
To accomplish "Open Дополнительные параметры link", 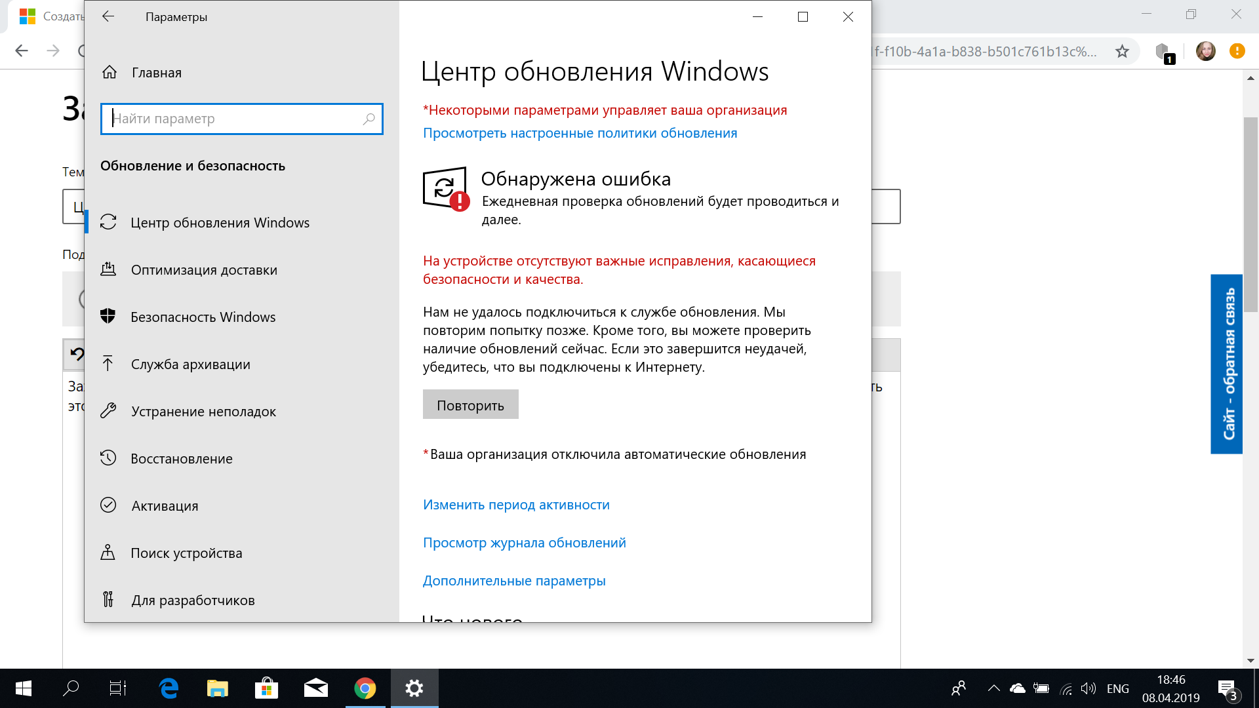I will click(514, 581).
